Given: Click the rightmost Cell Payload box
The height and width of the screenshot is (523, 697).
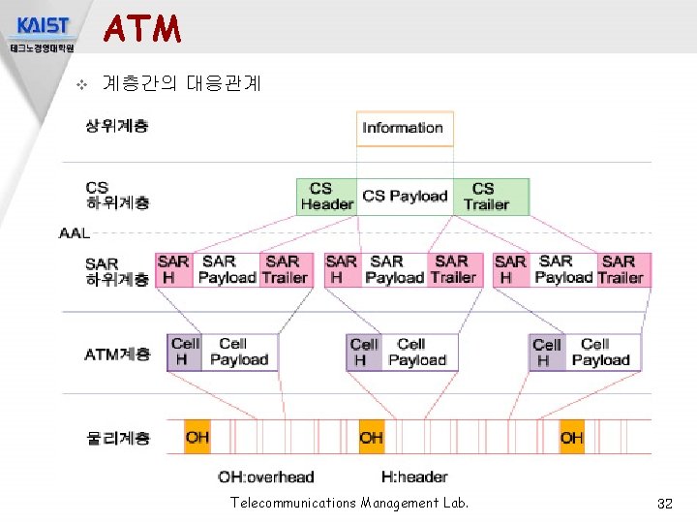Looking at the screenshot, I should [603, 353].
